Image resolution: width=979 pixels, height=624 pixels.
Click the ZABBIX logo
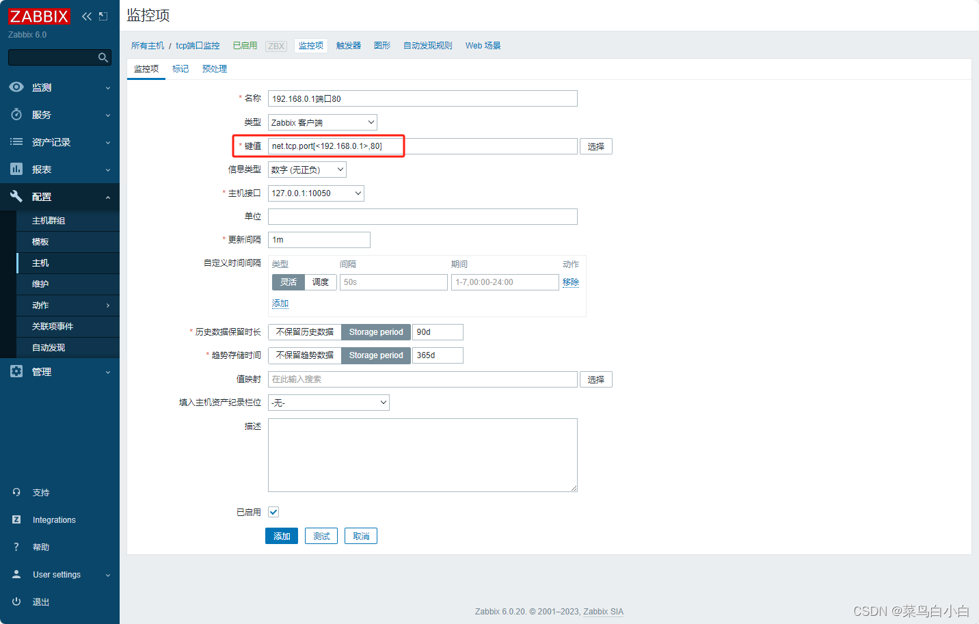(x=39, y=16)
